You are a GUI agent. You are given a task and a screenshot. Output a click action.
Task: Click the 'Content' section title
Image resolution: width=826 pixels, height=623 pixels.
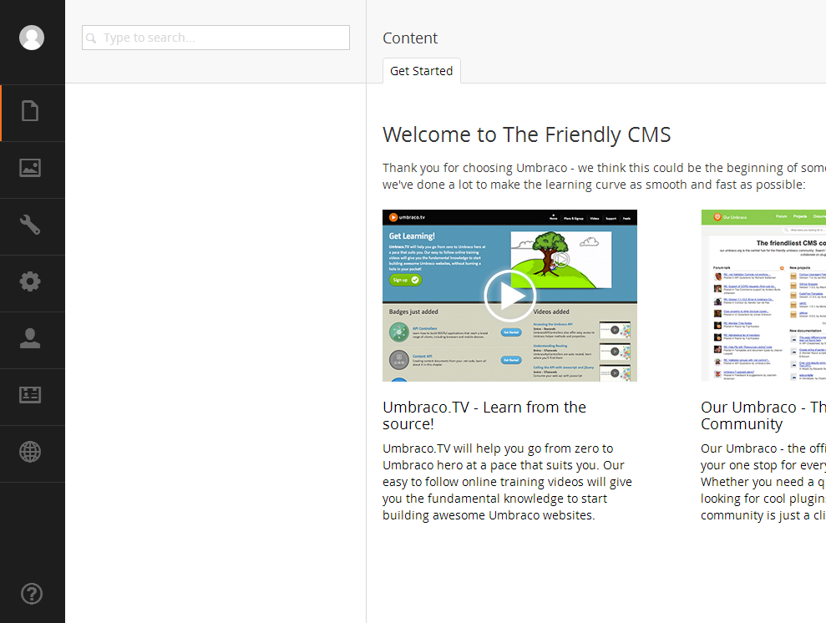(410, 38)
